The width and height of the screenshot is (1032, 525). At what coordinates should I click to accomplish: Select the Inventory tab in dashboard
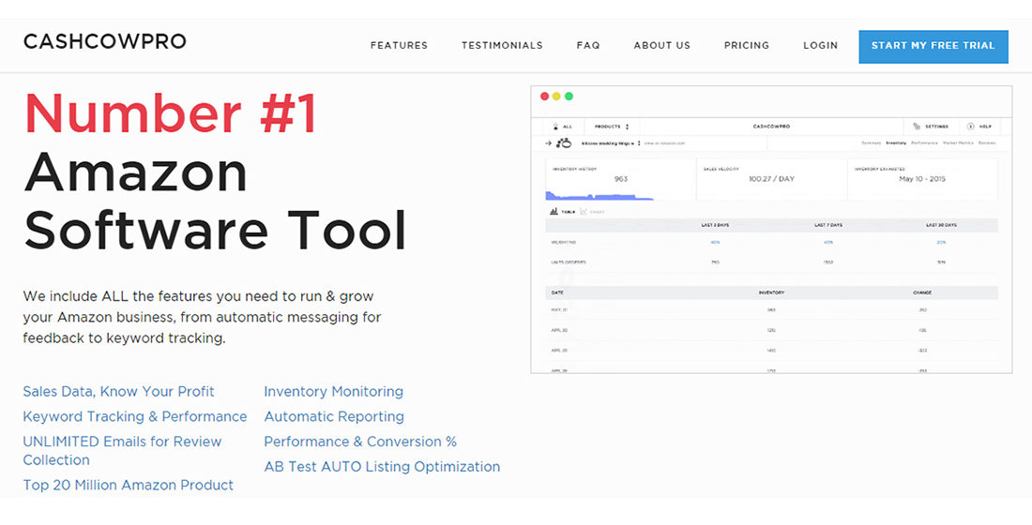pos(896,142)
